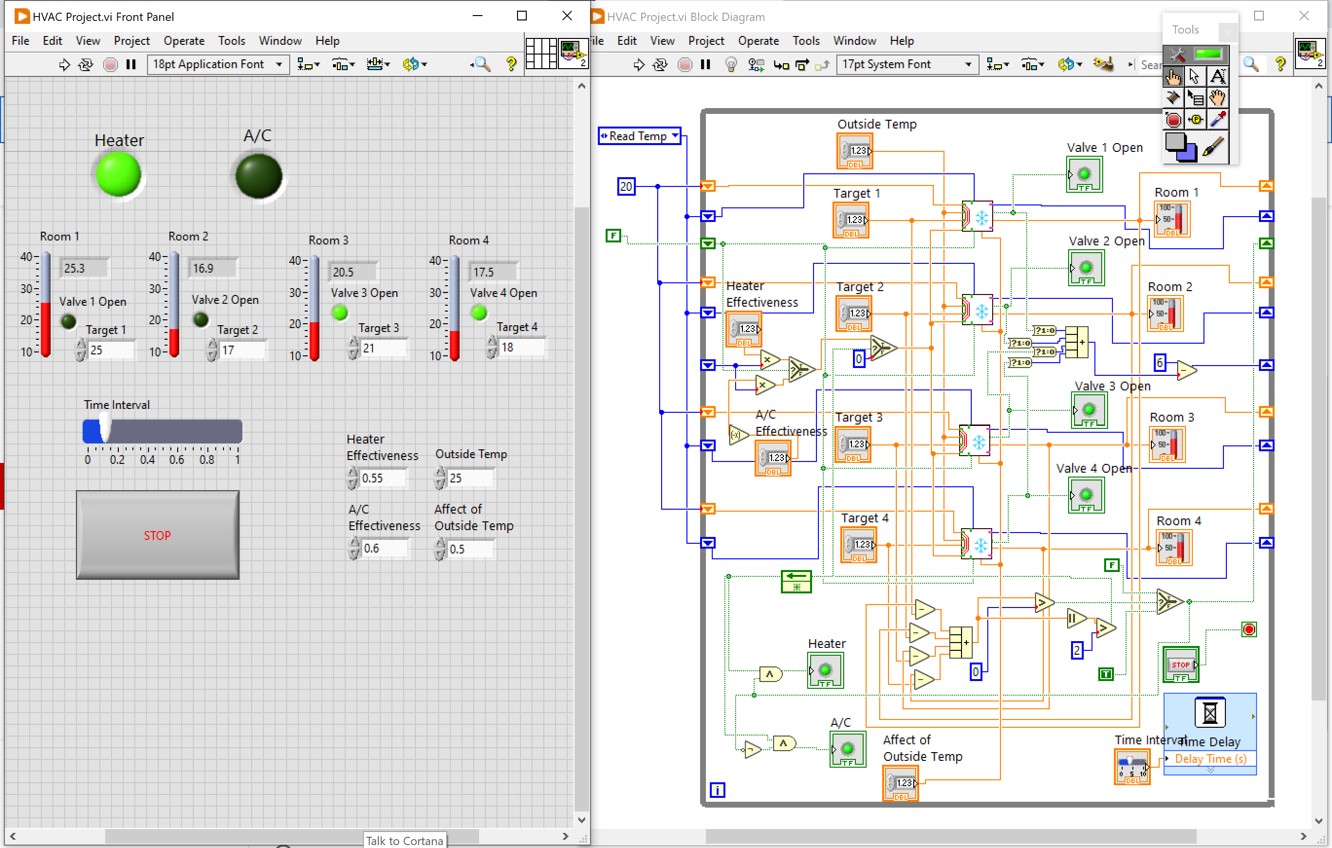
Task: Toggle Automatic Tool Selection in Tools palette
Action: [x=1195, y=54]
